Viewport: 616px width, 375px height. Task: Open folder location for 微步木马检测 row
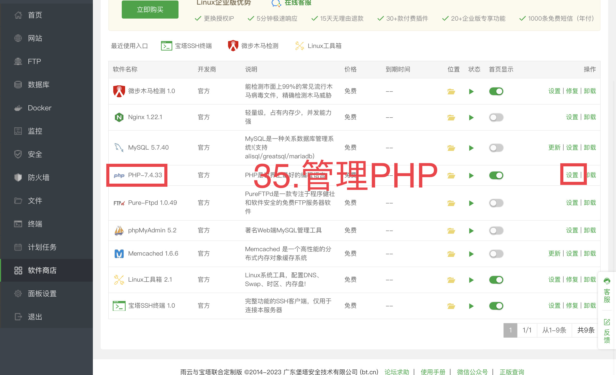pos(451,91)
